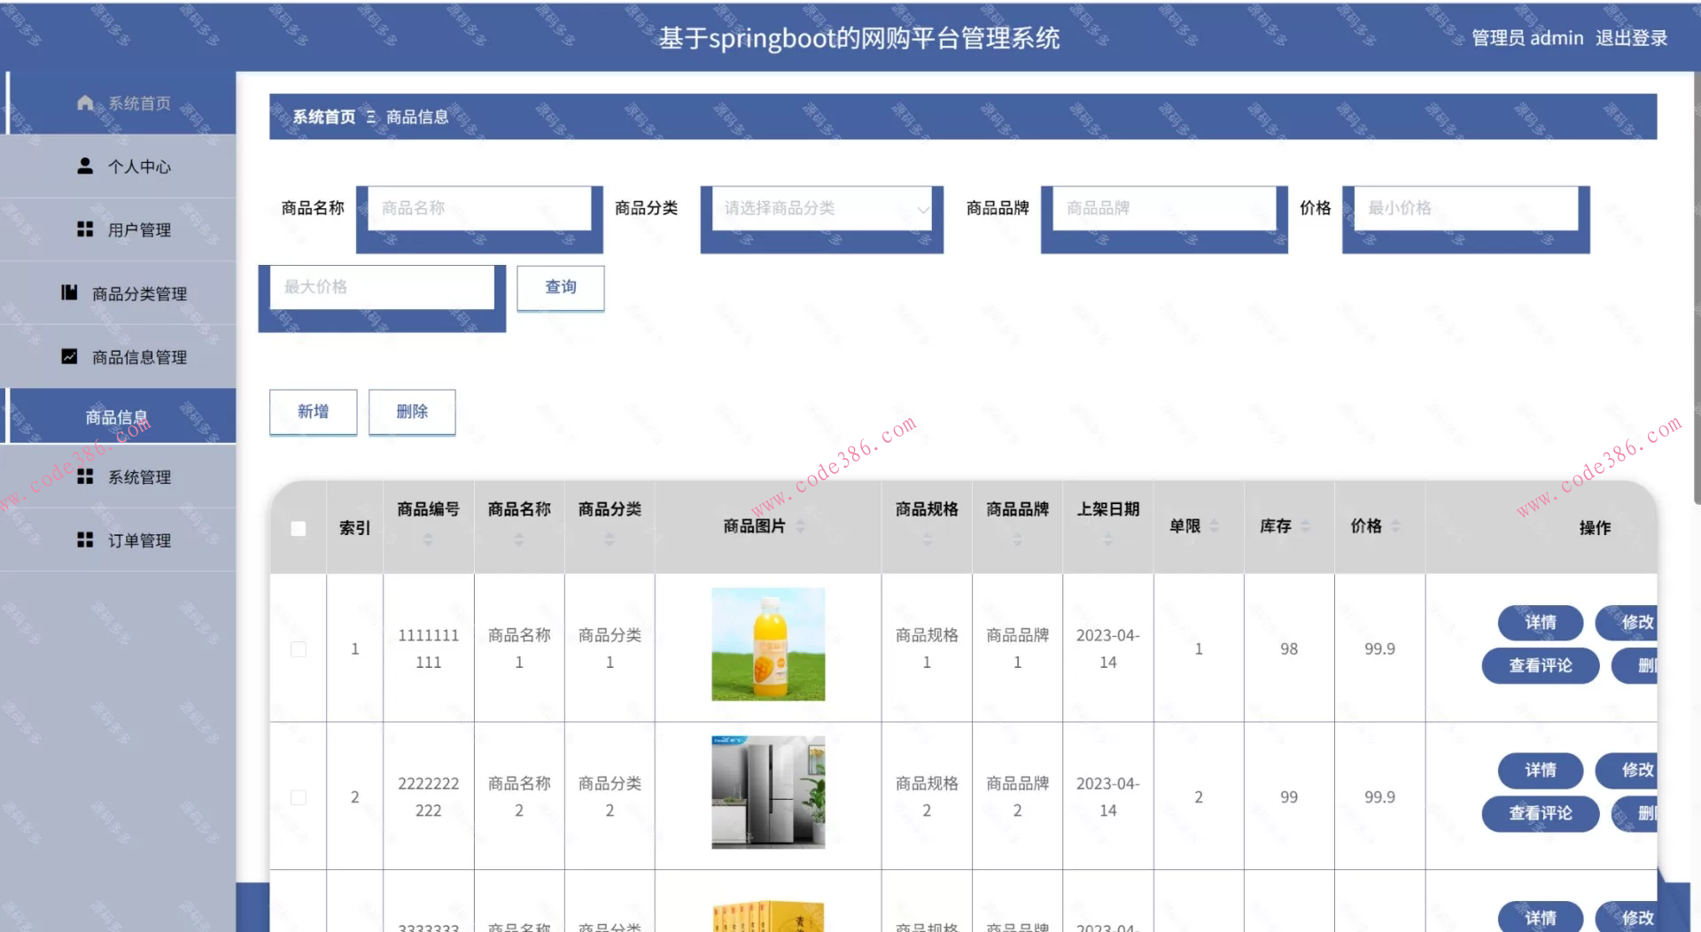Viewport: 1701px width, 932px height.
Task: Open 个人中心 in the sidebar menu
Action: (119, 167)
